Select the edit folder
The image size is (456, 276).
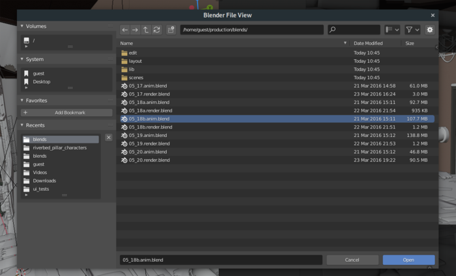pyautogui.click(x=277, y=53)
